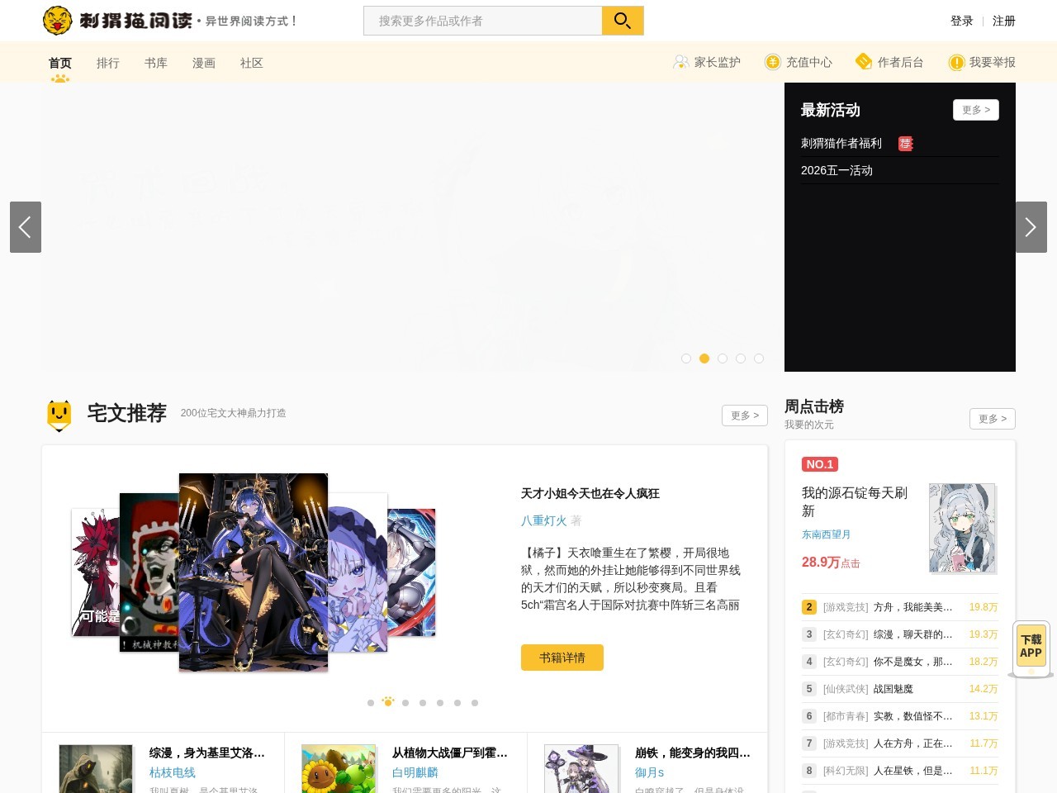Open author 御月s
Viewport: 1057px width, 793px height.
[650, 772]
